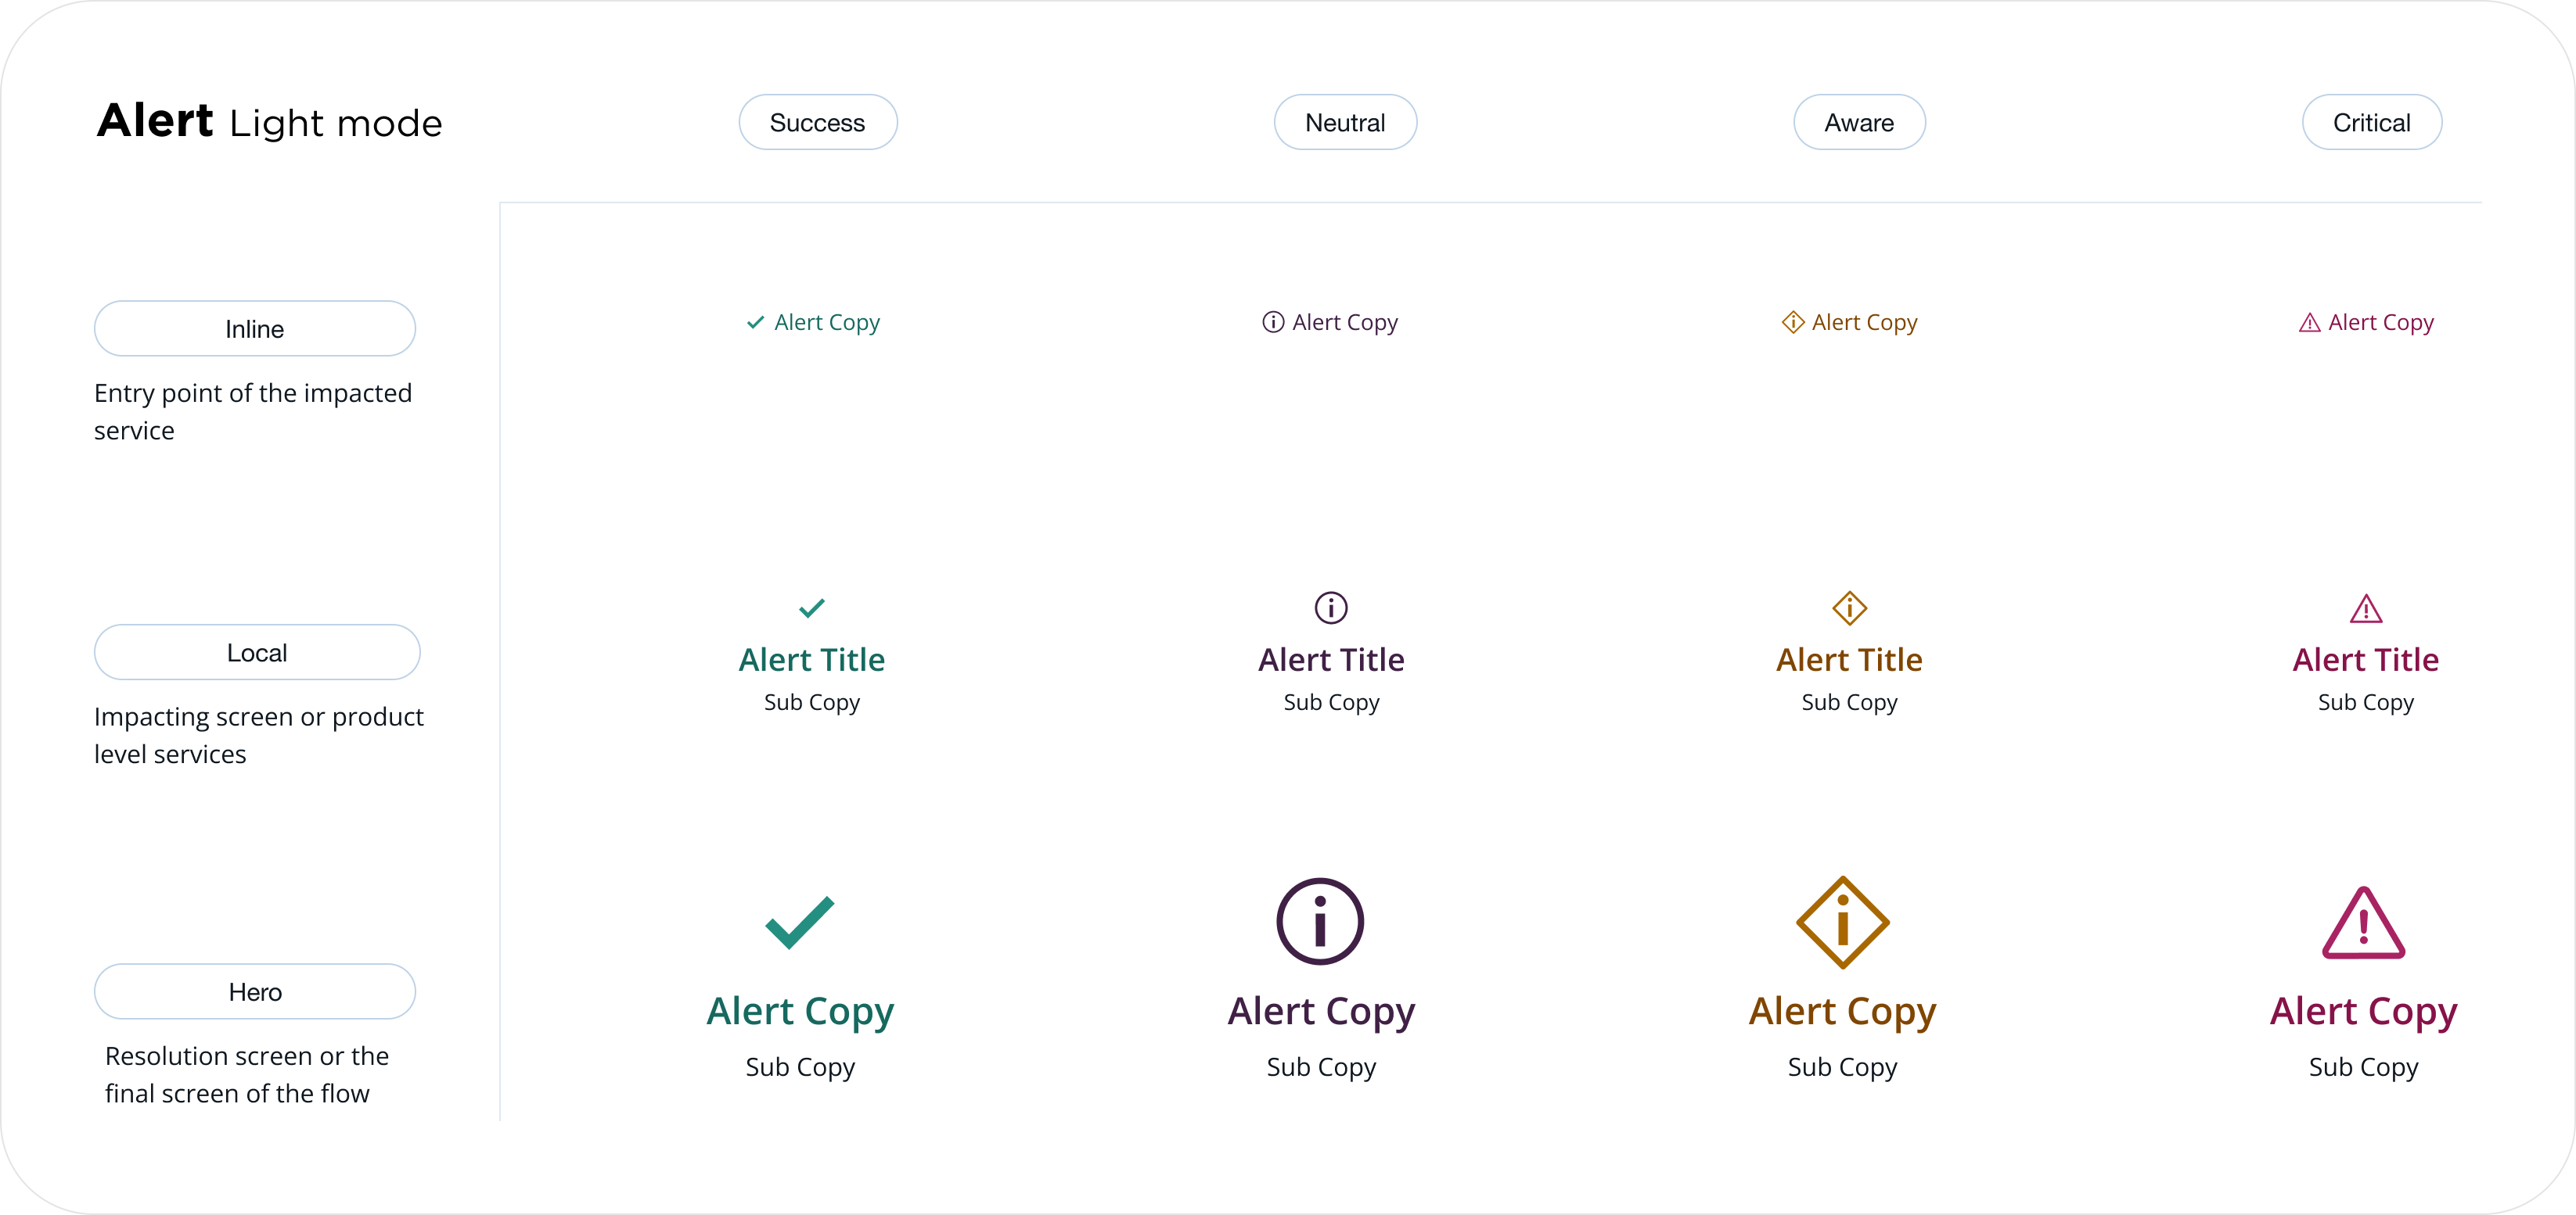
Task: Click the large teal checkmark hero icon
Action: pyautogui.click(x=799, y=921)
